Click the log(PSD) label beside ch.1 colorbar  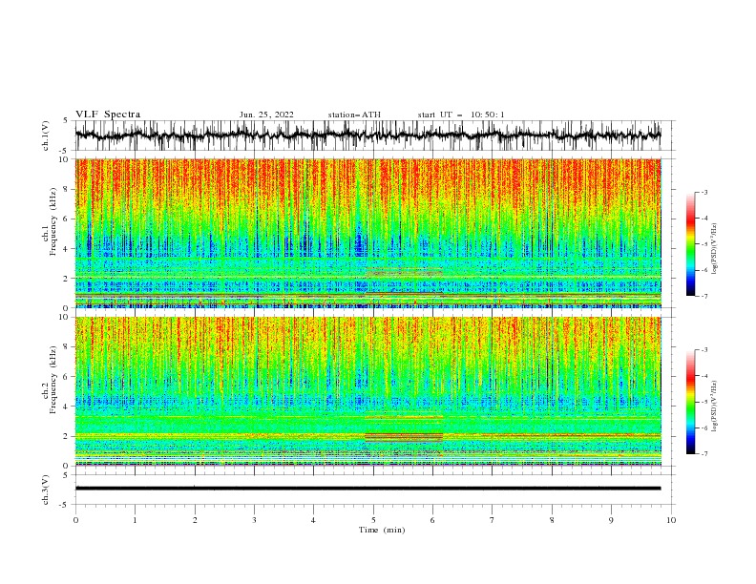pos(715,249)
